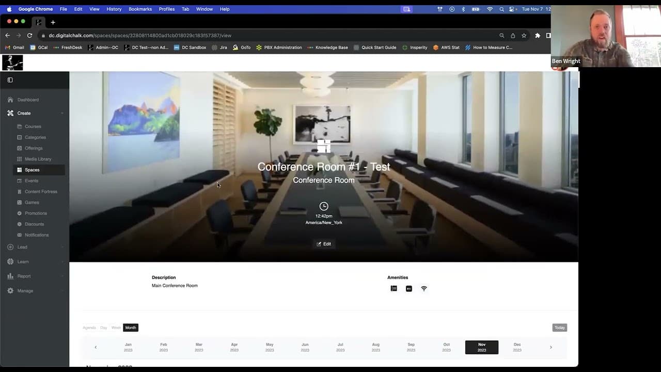This screenshot has width=661, height=372.
Task: Select Dec 2023 in month strip
Action: tap(517, 347)
